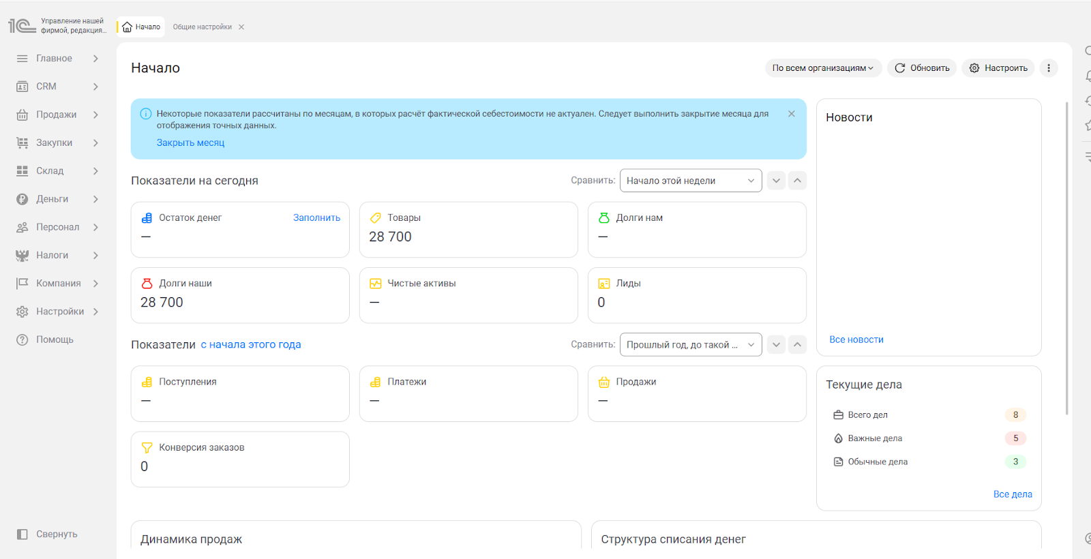Click the 1C logo icon
Viewport: 1091px width, 559px height.
coord(22,26)
